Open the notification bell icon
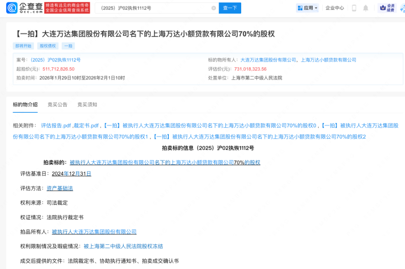Screen dimensions: 405x269 [x=365, y=8]
